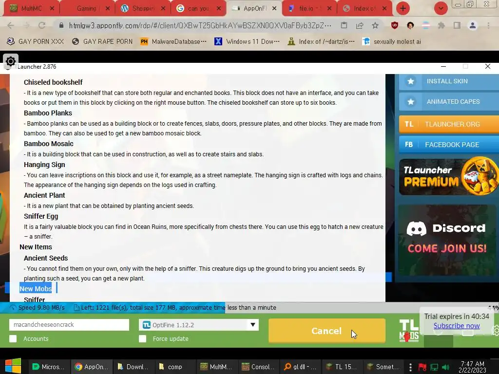Click the striped flag extension icon
Screen dimensions: 499x374
(425, 25)
